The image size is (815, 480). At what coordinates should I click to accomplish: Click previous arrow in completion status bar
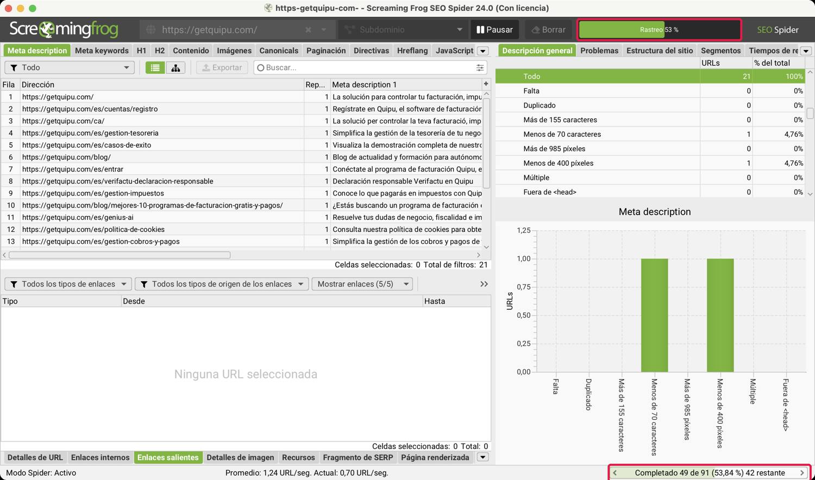615,473
